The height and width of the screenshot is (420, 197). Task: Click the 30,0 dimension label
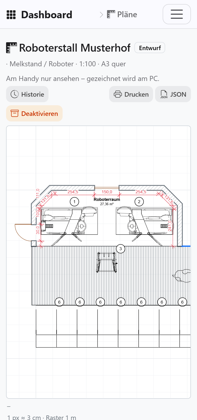pyautogui.click(x=38, y=230)
